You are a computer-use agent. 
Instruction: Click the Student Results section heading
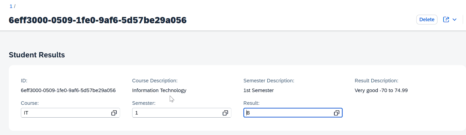37,55
